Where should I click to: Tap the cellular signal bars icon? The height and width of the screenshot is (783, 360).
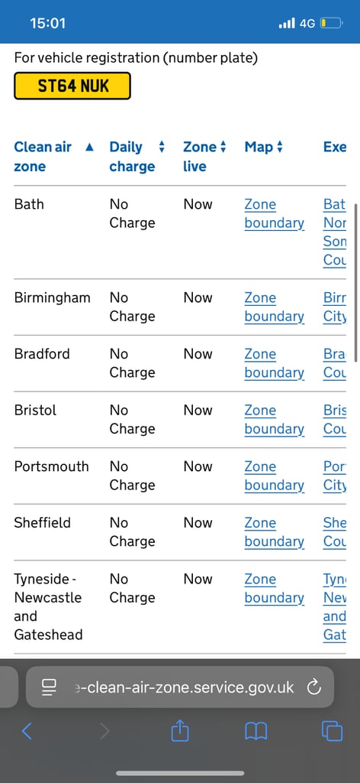(287, 23)
